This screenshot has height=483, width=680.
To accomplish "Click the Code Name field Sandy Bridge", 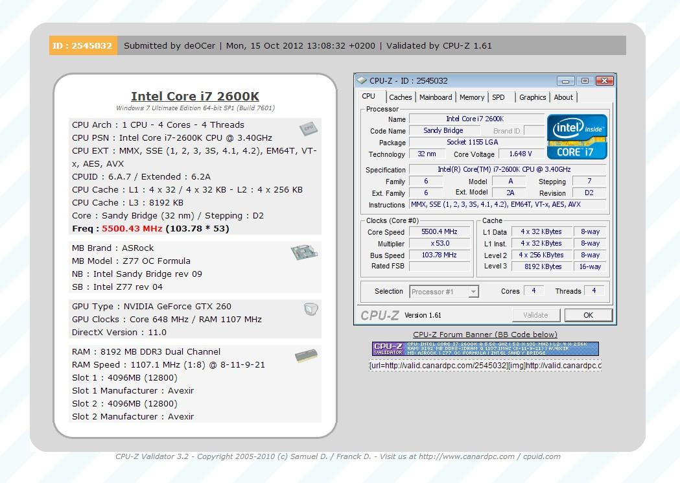I will point(443,130).
